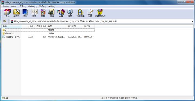Click the status bar totals text
This screenshot has height=101, width=195.
pos(119,98)
